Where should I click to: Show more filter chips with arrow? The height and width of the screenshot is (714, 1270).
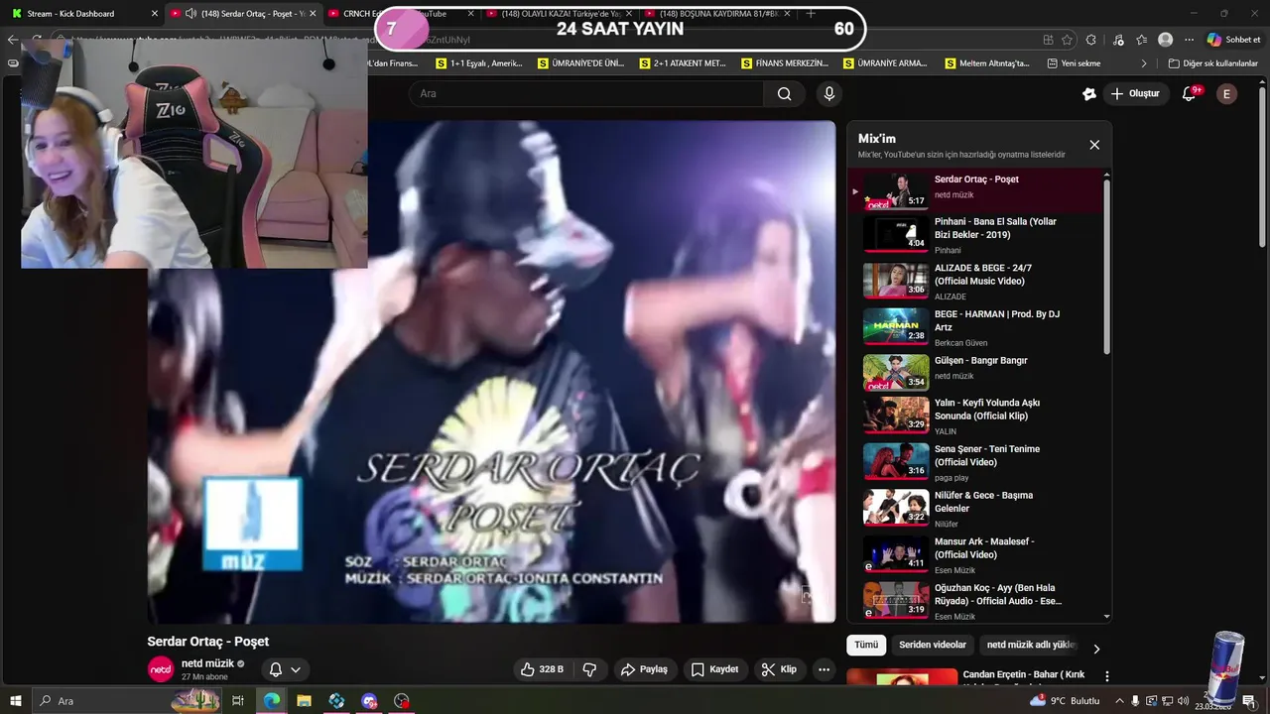click(x=1096, y=649)
